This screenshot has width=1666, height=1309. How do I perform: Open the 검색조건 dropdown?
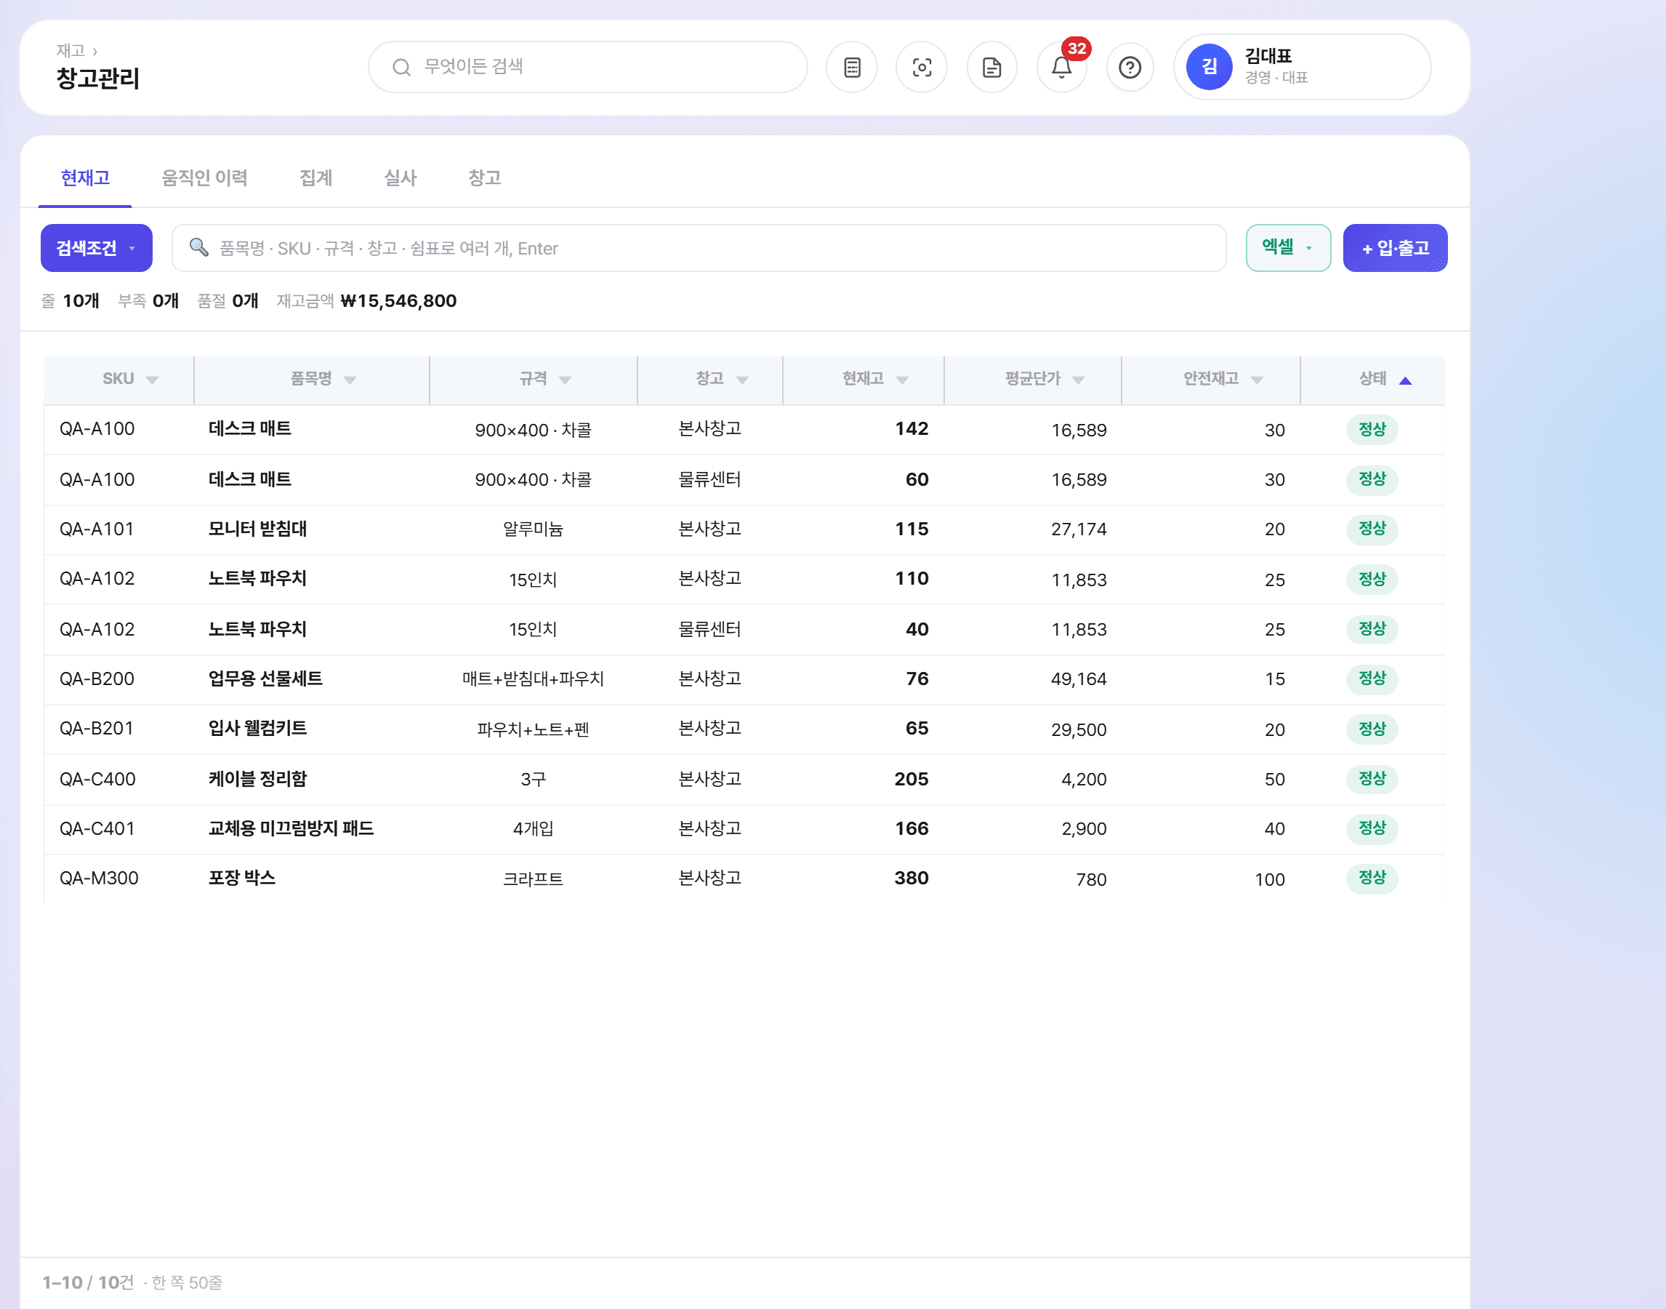point(97,247)
